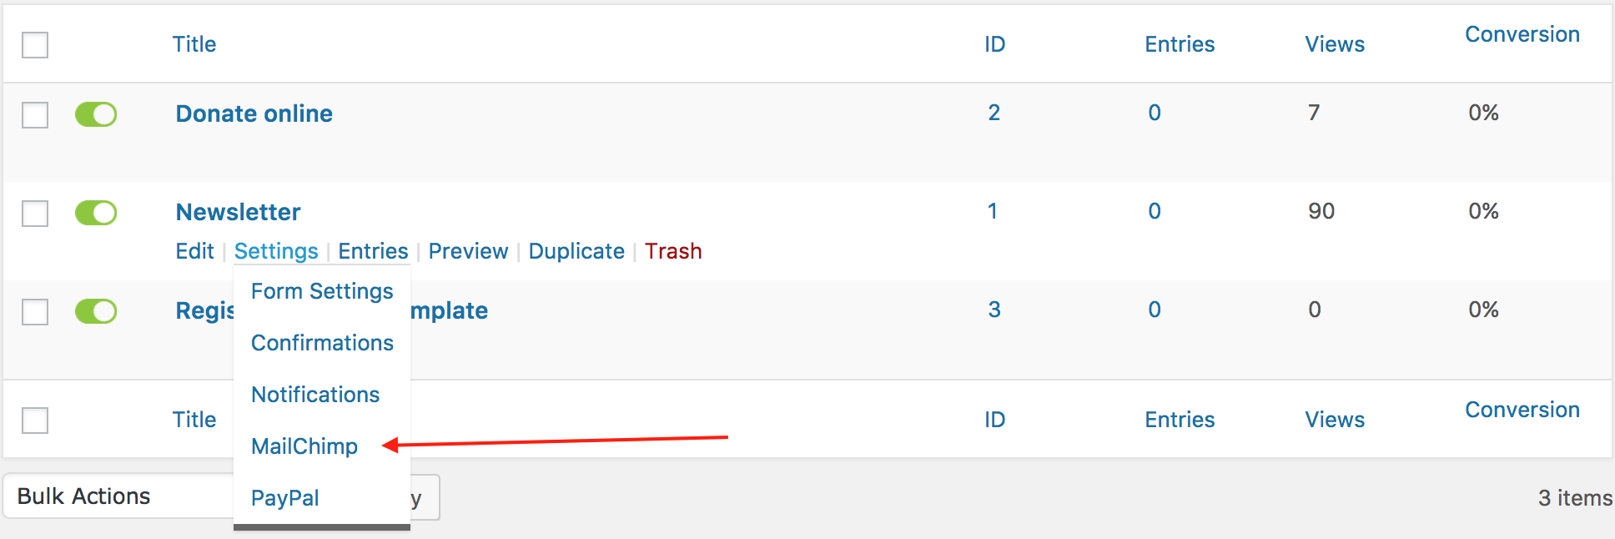Viewport: 1615px width, 539px height.
Task: Click the Edit link under Newsletter
Action: [194, 251]
